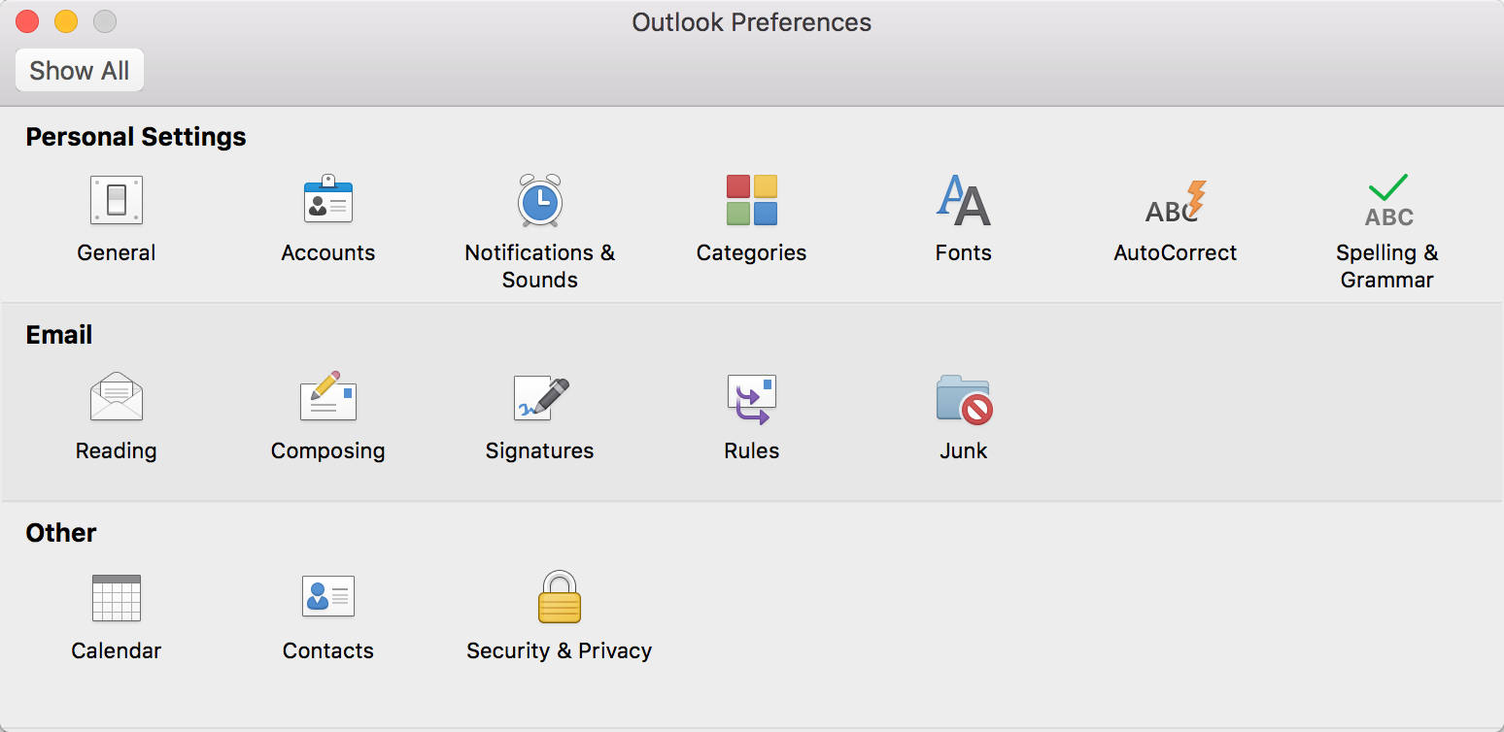Viewport: 1504px width, 732px height.
Task: Open the email Rules pane
Action: click(751, 398)
